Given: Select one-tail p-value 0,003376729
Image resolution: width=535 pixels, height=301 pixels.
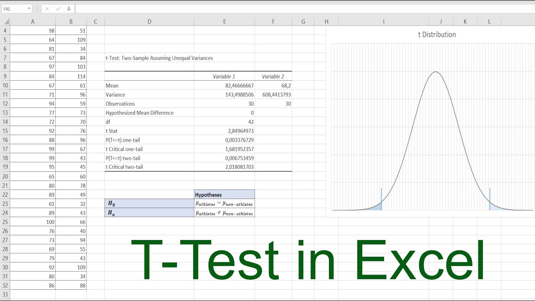Looking at the screenshot, I should click(x=224, y=140).
